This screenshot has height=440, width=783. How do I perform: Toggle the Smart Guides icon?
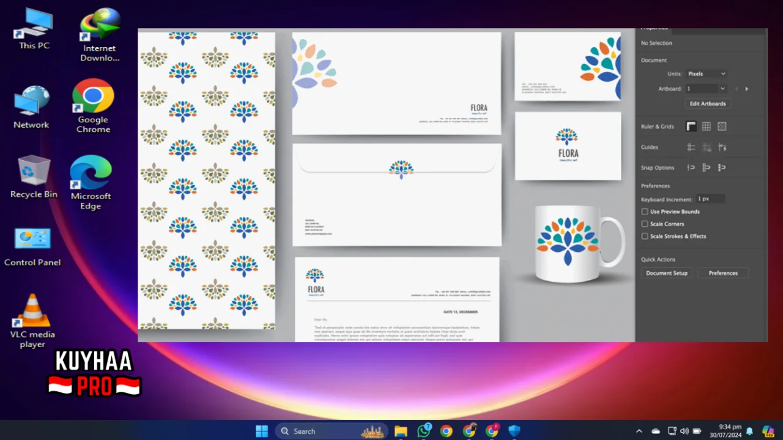(x=722, y=147)
